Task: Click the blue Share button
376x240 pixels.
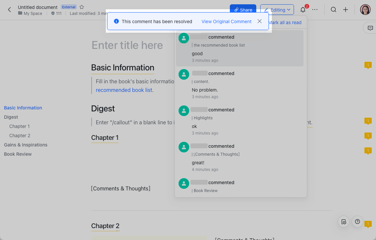Action: point(243,10)
